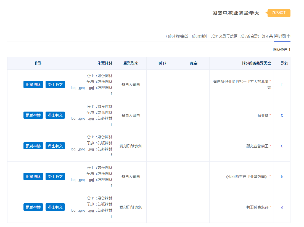Click the orange 主题名称 tag
Screen dimensions: 304x227
[279, 13]
